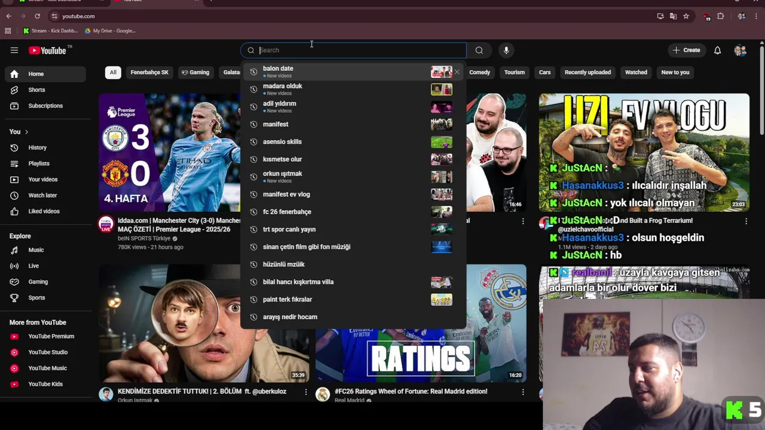Screen dimensions: 765x430
Task: Open Watch later in sidebar
Action: pyautogui.click(x=45, y=195)
